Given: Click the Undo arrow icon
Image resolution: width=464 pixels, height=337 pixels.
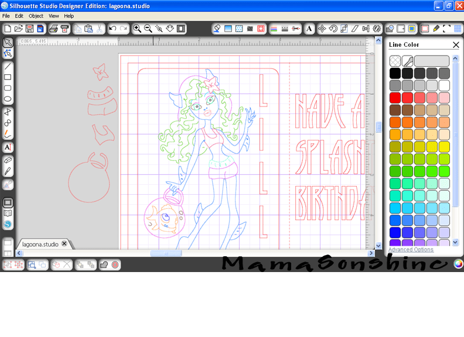Looking at the screenshot, I should pos(112,28).
